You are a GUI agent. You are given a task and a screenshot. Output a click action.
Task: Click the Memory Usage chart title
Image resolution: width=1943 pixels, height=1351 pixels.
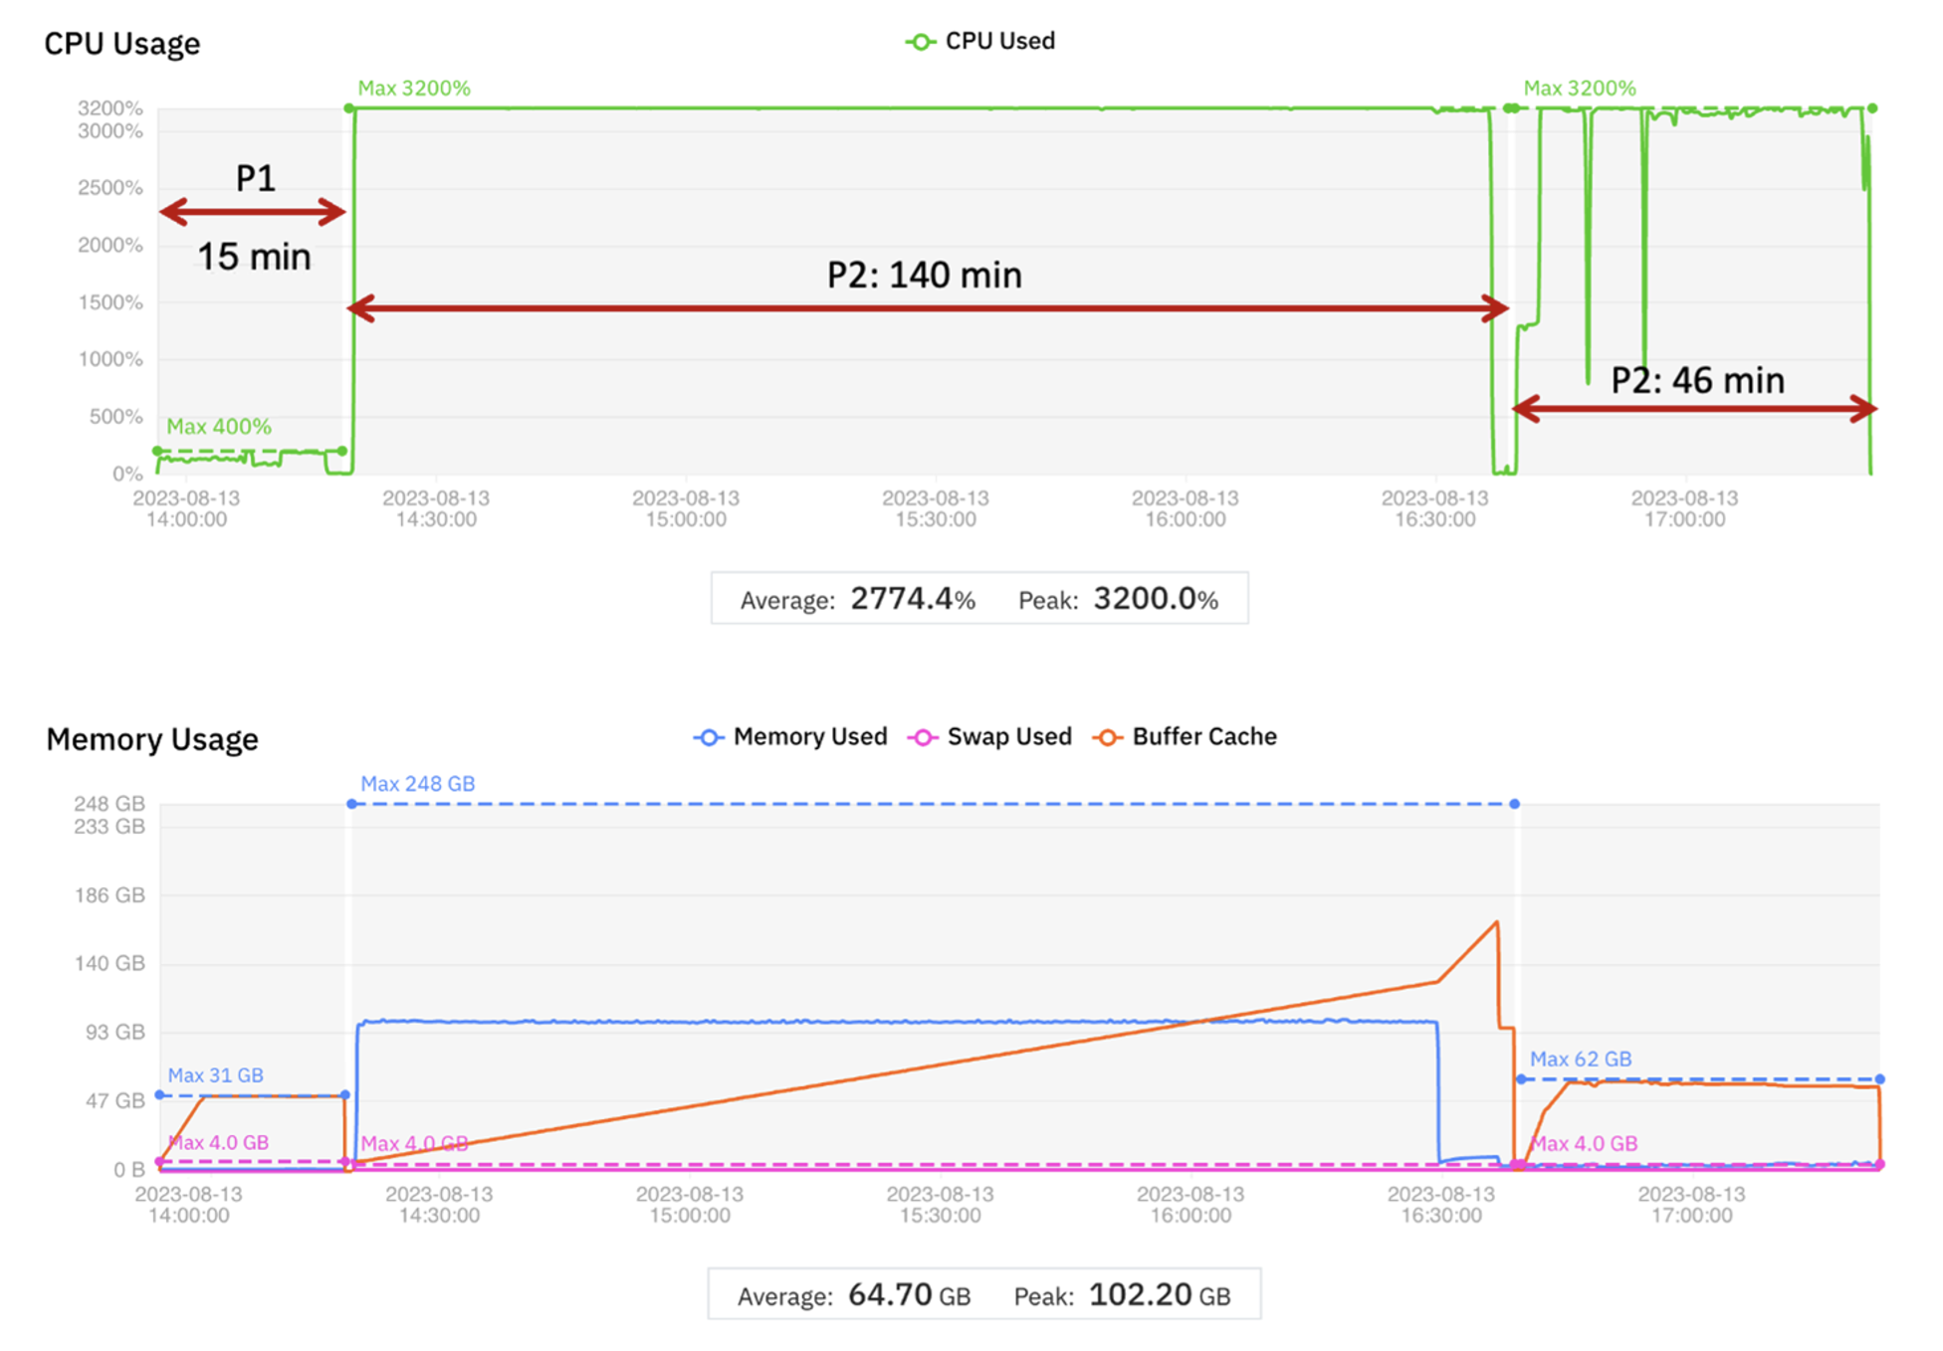point(151,739)
